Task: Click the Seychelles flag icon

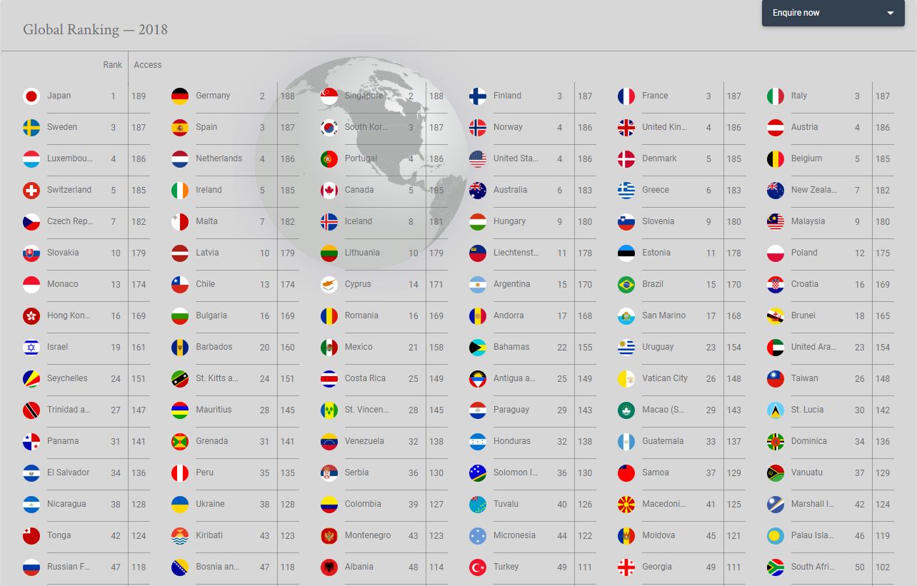Action: click(31, 379)
